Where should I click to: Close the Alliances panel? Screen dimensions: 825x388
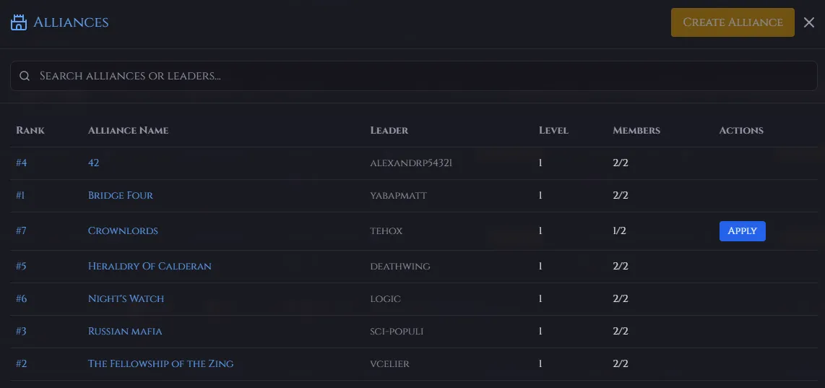[808, 22]
